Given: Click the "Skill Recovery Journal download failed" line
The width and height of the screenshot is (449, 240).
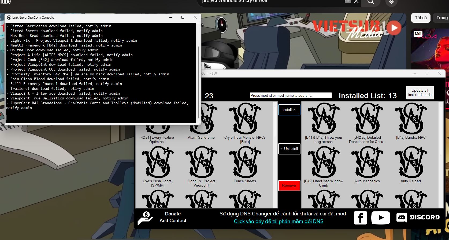Looking at the screenshot, I should pyautogui.click(x=64, y=84).
